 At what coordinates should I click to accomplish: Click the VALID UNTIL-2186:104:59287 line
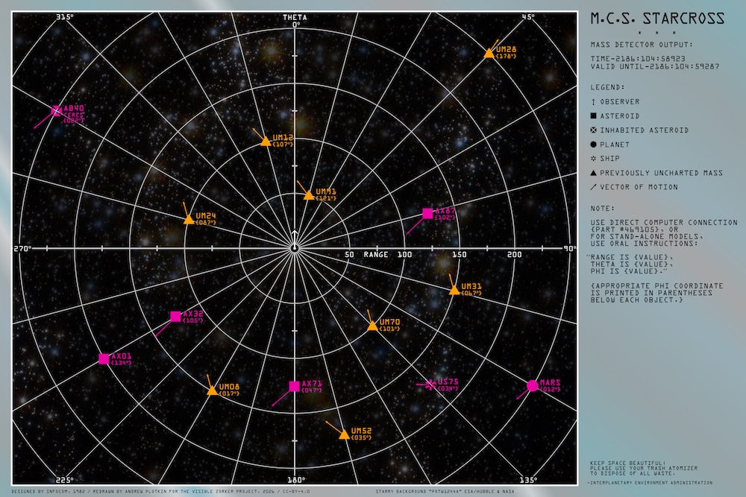point(655,66)
